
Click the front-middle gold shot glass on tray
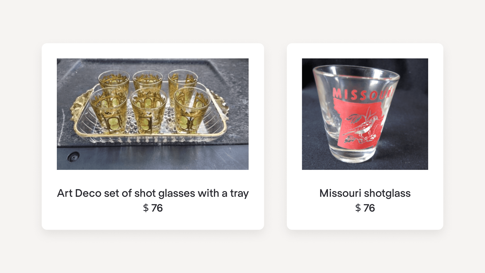click(x=148, y=111)
